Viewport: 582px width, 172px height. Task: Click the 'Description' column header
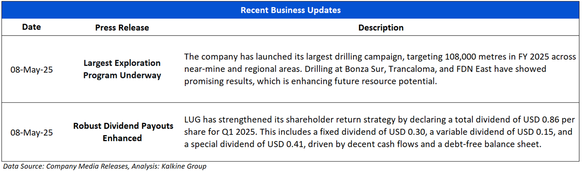pyautogui.click(x=381, y=28)
